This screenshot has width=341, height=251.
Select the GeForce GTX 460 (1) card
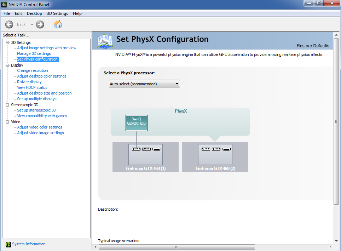[x=145, y=157]
